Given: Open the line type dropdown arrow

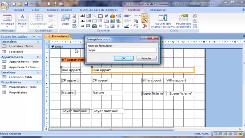Looking at the screenshot, I should click(130, 21).
